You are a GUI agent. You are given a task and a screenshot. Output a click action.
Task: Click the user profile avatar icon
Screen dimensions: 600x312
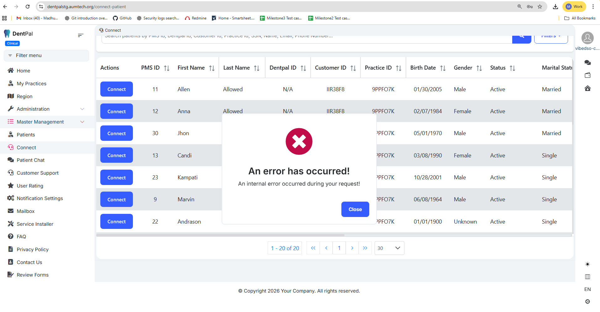click(587, 38)
